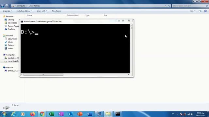
Task: Open the Organize menu
Action: (7, 11)
